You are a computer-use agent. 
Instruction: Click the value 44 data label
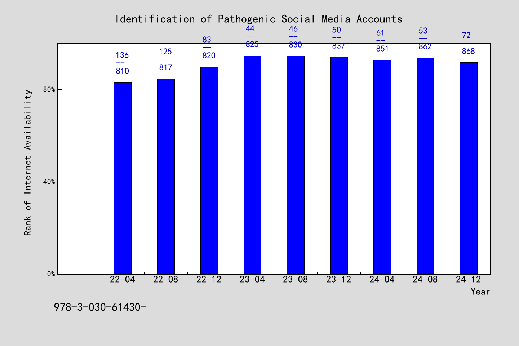tap(250, 28)
